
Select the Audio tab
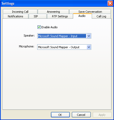coord(82,16)
